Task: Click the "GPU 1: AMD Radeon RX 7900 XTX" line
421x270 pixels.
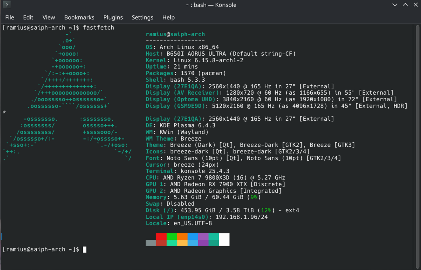Action: tap(215, 184)
